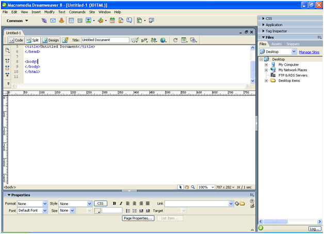Click the Media insert icon
324x234 pixels.
(101, 21)
